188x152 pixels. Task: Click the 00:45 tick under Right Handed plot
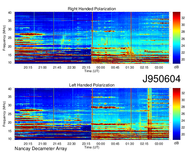pyautogui.click(x=115, y=67)
